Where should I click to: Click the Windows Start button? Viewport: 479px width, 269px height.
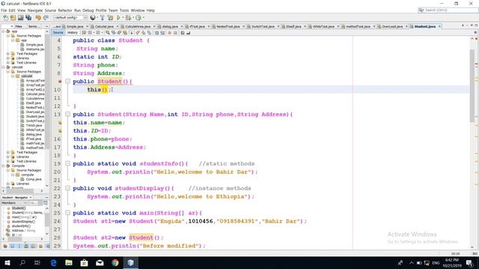[x=7, y=262]
